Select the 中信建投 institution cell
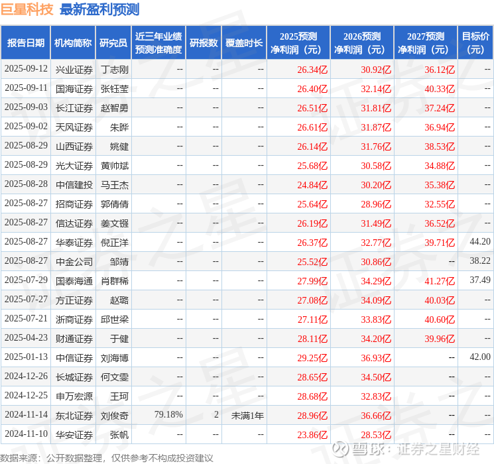 point(74,185)
